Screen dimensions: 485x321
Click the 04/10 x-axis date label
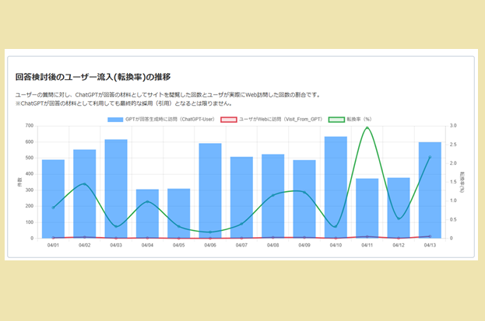click(336, 246)
